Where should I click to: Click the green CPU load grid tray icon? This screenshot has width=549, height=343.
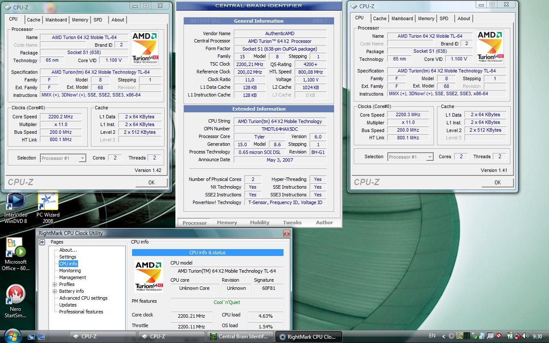point(467,336)
